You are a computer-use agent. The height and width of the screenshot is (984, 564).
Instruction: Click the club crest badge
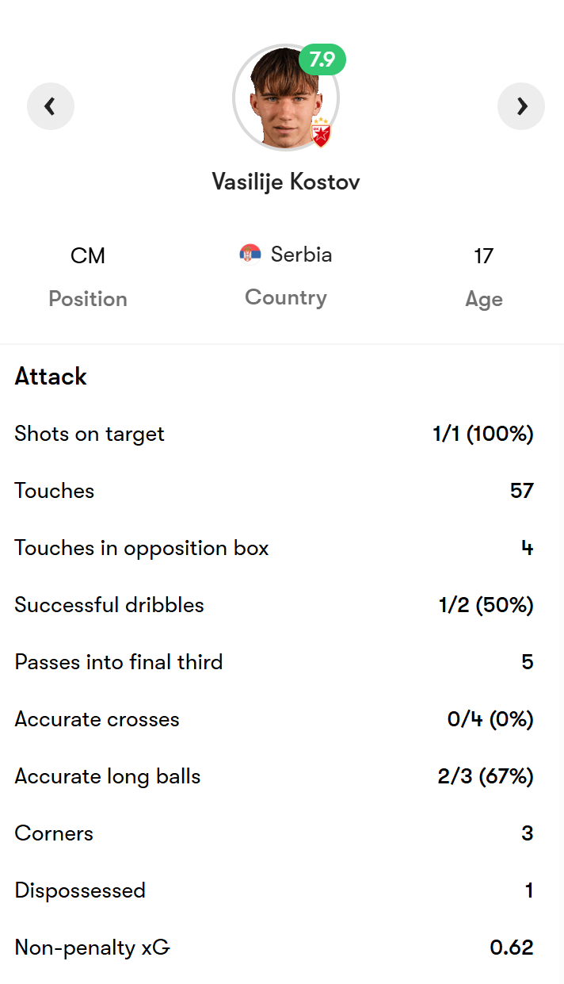321,136
